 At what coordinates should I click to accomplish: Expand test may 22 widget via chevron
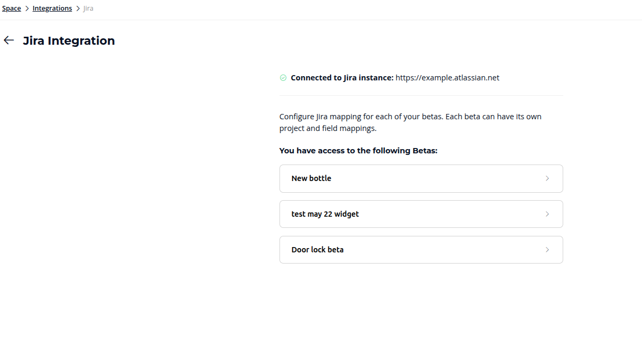[547, 214]
